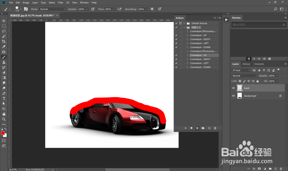Click the red foreground color swatch
This screenshot has width=288, height=171.
(x=3, y=133)
